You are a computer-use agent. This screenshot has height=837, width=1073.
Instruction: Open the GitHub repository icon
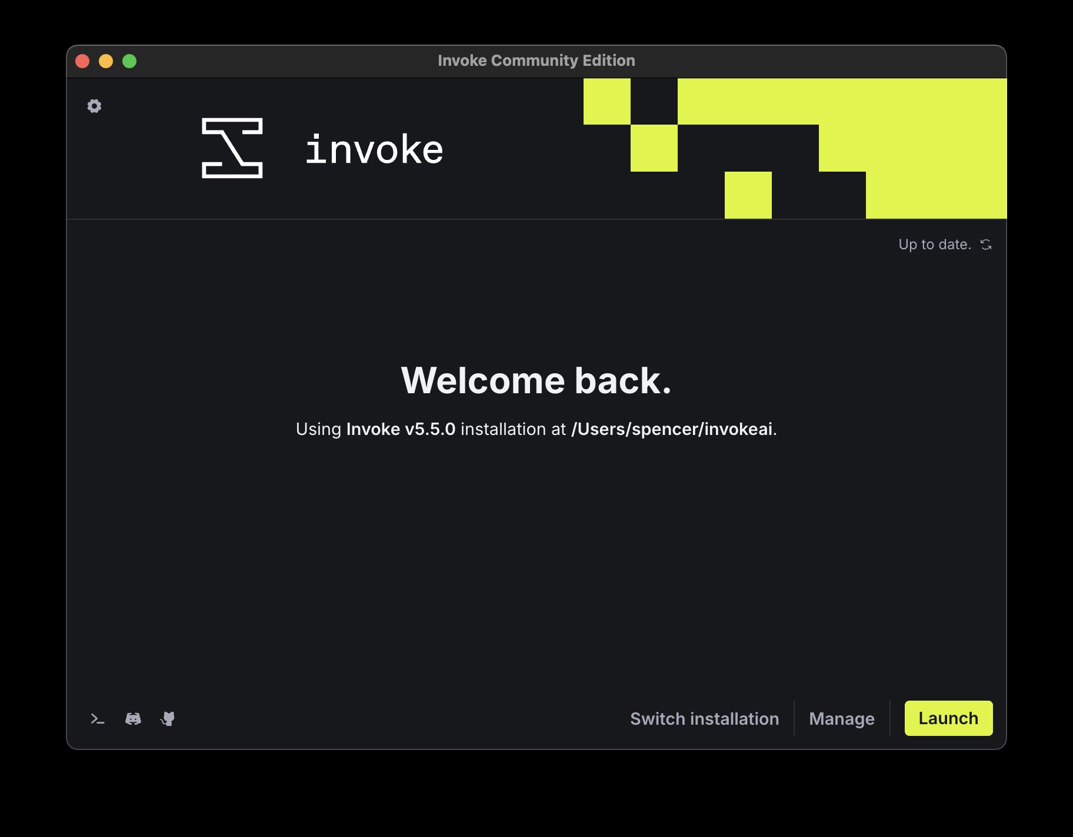[x=168, y=719]
